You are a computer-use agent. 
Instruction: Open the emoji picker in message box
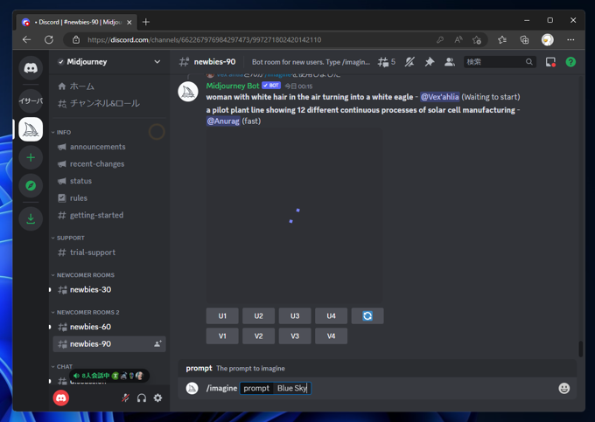563,388
